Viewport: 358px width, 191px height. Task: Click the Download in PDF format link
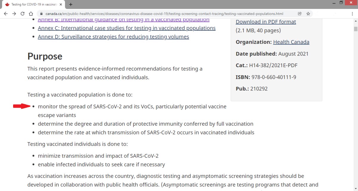pos(266,22)
